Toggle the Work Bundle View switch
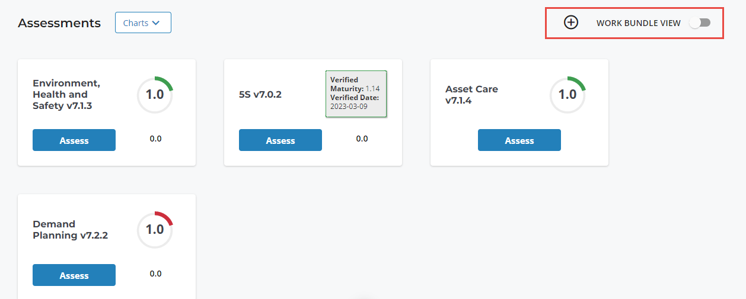This screenshot has width=746, height=299. click(x=700, y=22)
